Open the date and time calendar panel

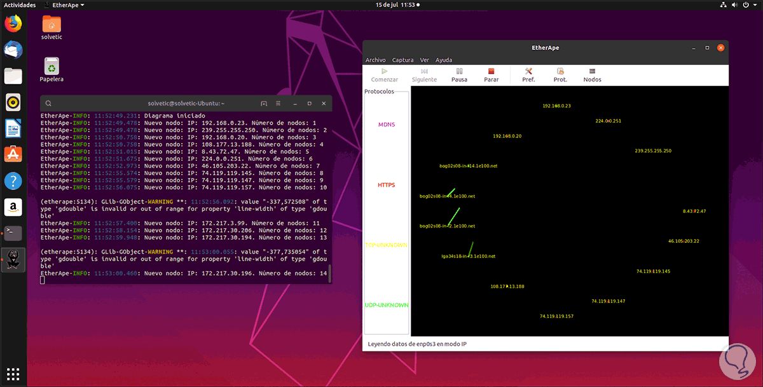point(394,4)
